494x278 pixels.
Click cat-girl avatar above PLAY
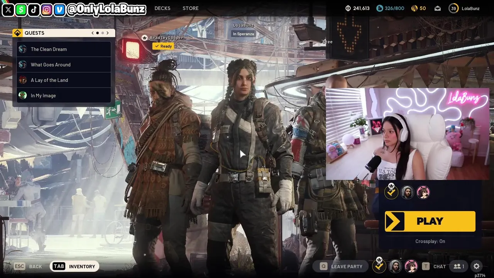tap(423, 192)
